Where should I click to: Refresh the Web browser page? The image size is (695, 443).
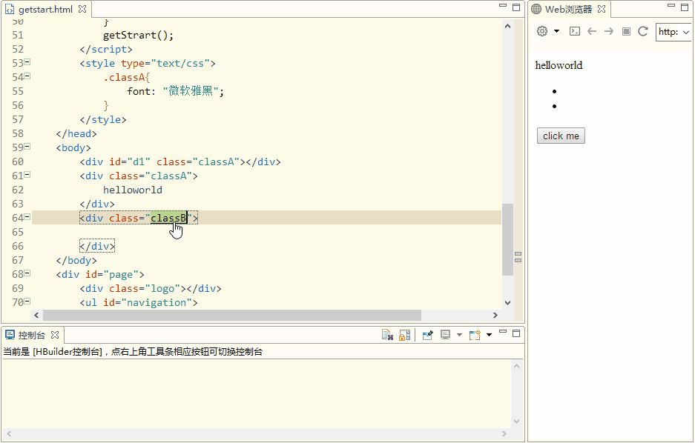click(643, 31)
